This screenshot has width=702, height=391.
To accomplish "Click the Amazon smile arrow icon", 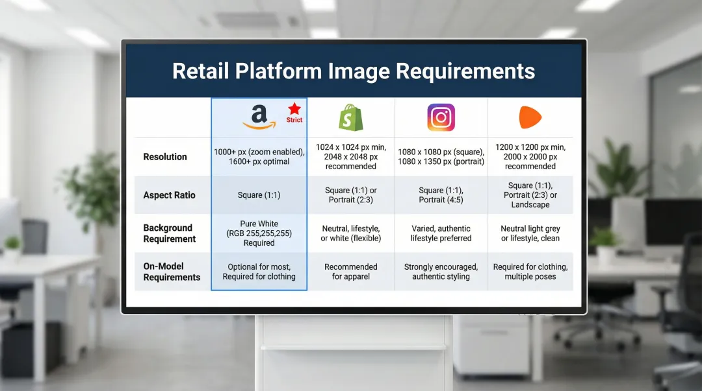I will [x=259, y=124].
